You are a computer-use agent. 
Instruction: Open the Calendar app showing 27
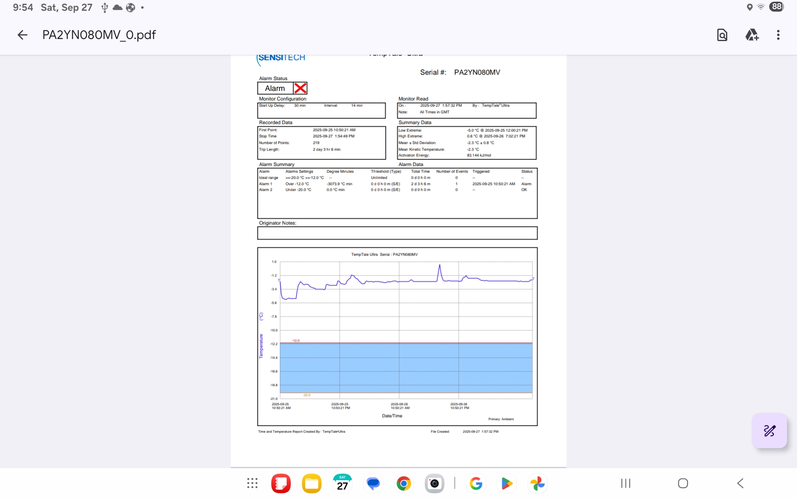point(342,483)
